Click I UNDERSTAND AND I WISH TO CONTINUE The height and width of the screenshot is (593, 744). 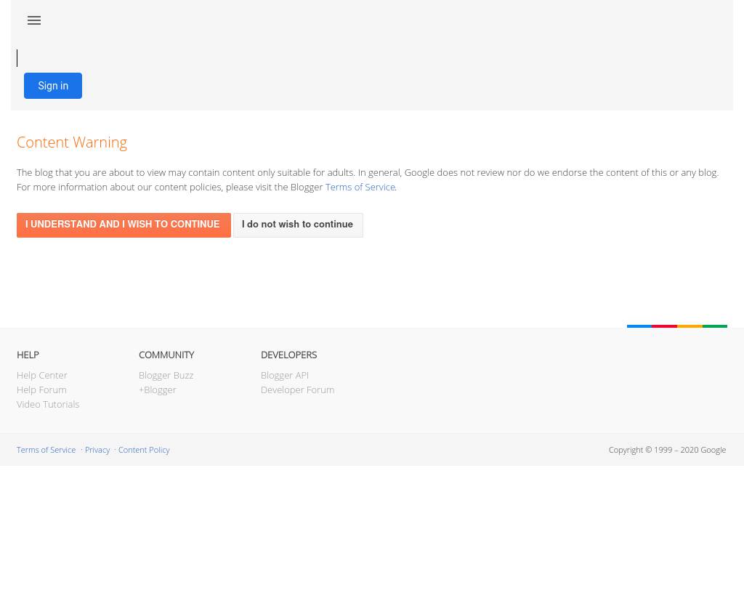point(123,225)
